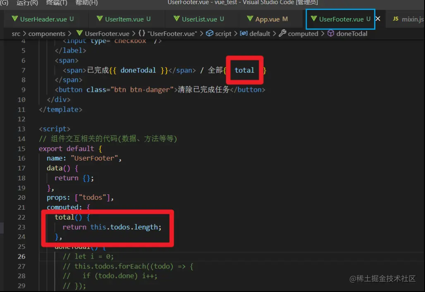Close the UserFooter.vue tab
The width and height of the screenshot is (425, 292).
[378, 19]
